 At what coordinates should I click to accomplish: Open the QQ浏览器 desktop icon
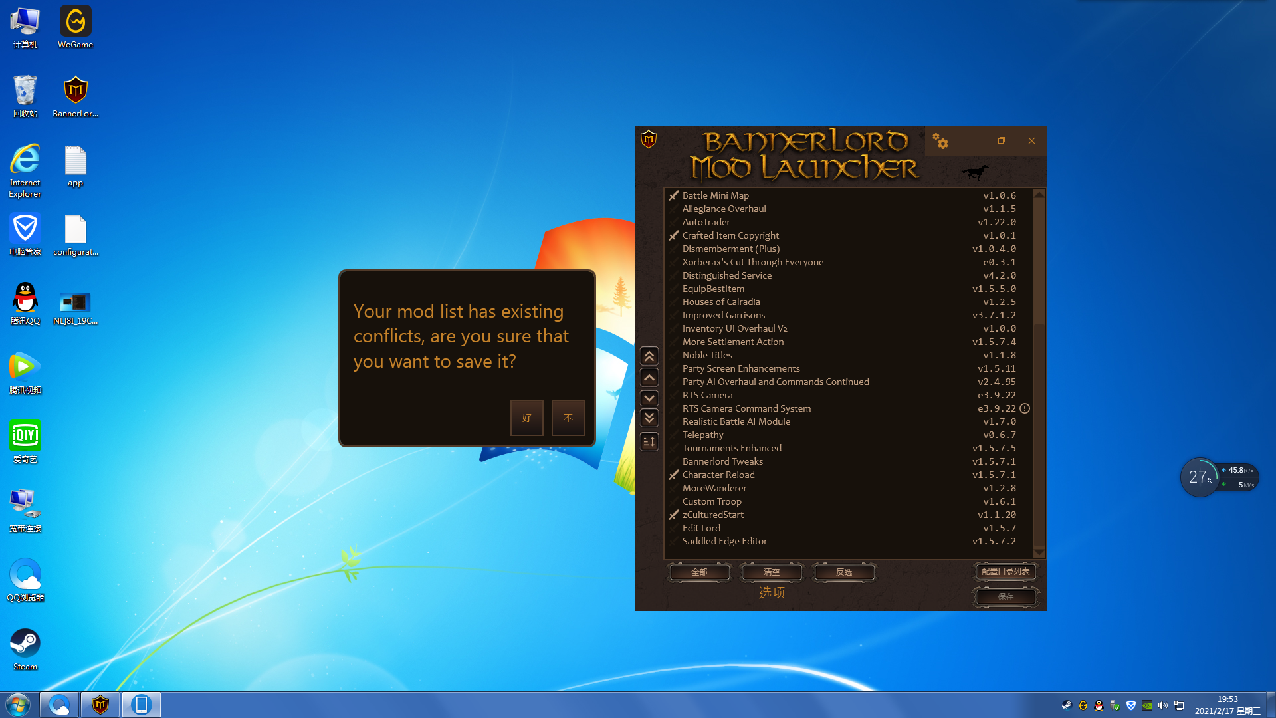[25, 580]
